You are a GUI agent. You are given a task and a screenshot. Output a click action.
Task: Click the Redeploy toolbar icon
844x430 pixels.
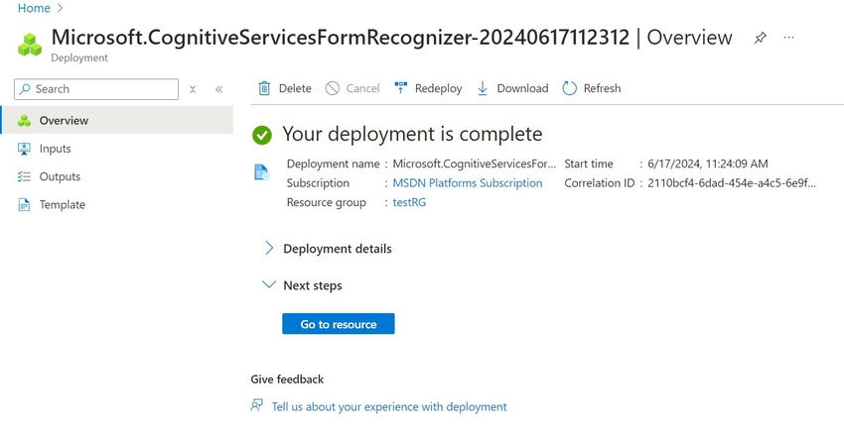(401, 88)
